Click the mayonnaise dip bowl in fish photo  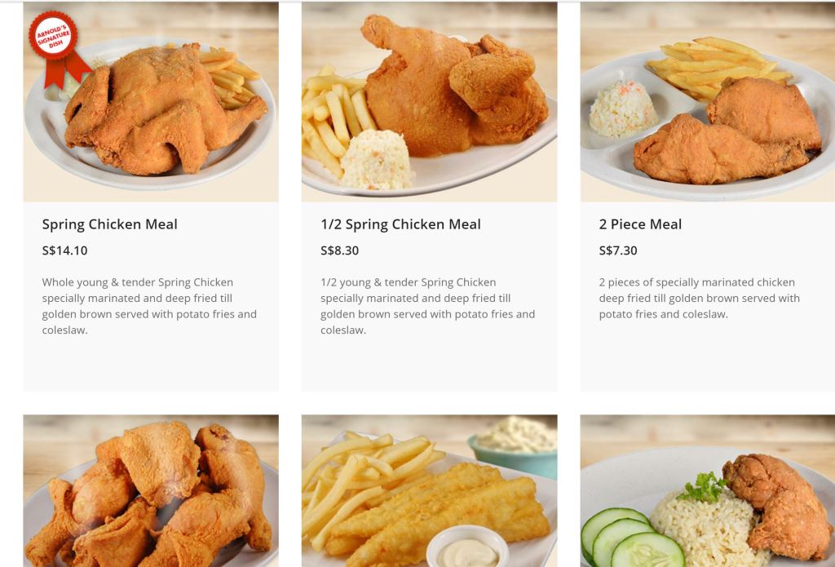coord(467,547)
